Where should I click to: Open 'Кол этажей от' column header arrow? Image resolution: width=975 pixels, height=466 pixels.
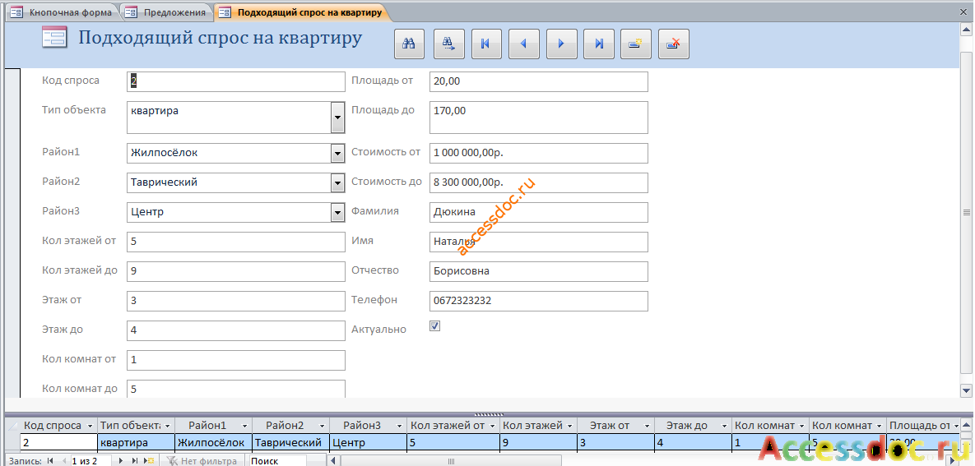[x=493, y=426]
